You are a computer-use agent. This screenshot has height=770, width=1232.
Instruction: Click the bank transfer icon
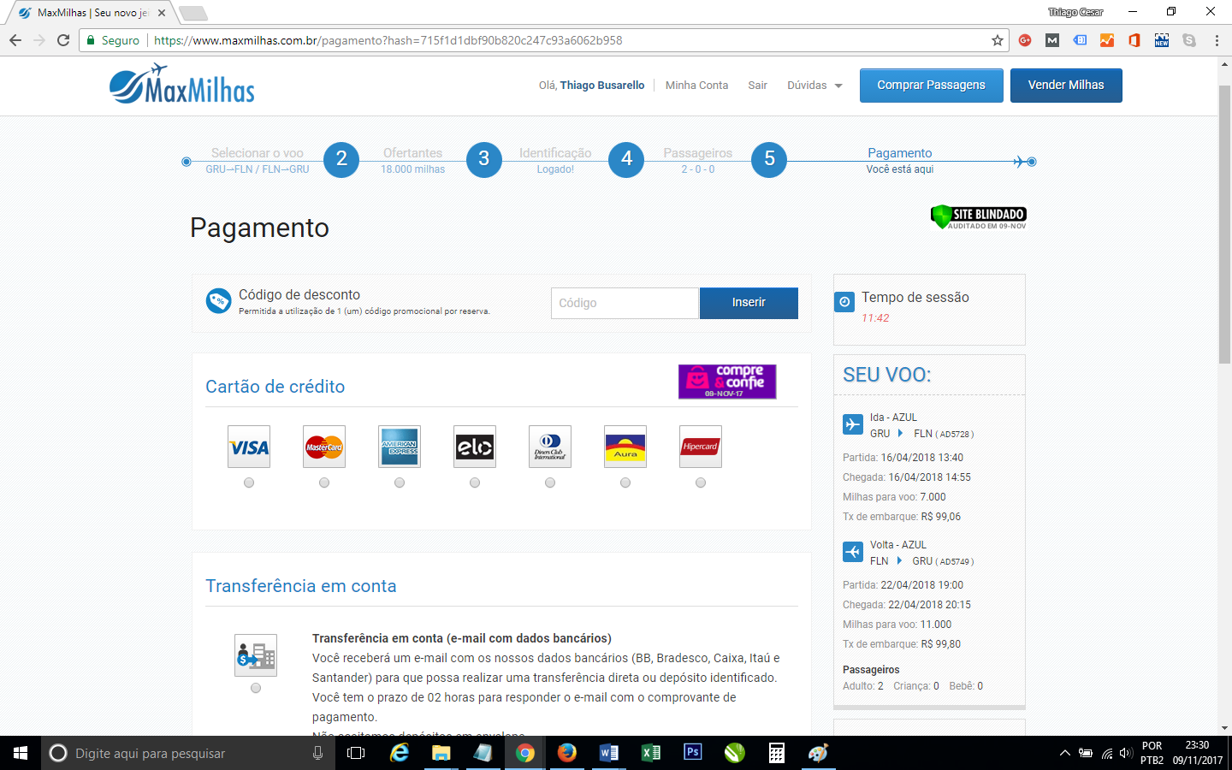click(256, 655)
